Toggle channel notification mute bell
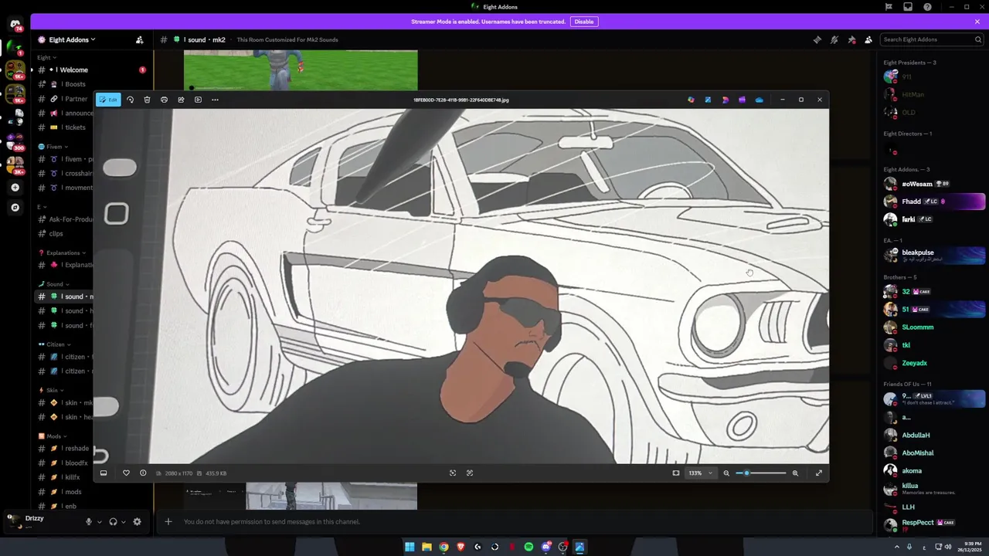Screen dimensions: 989x556 834,39
